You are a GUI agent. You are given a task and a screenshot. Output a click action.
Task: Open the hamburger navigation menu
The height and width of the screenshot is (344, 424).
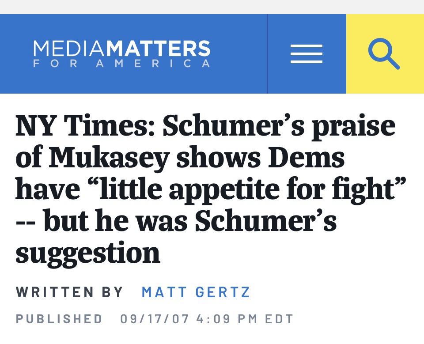click(x=307, y=54)
